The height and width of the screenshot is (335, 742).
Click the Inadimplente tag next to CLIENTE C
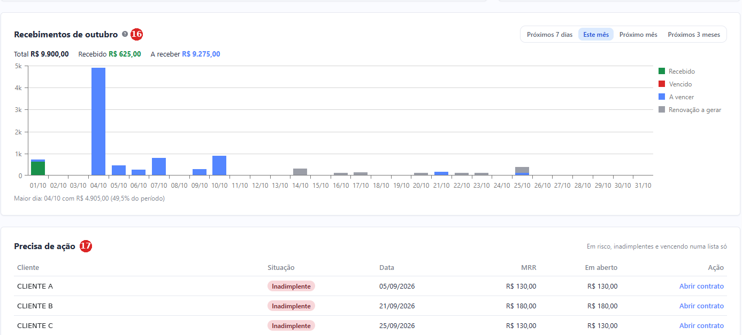click(x=291, y=326)
